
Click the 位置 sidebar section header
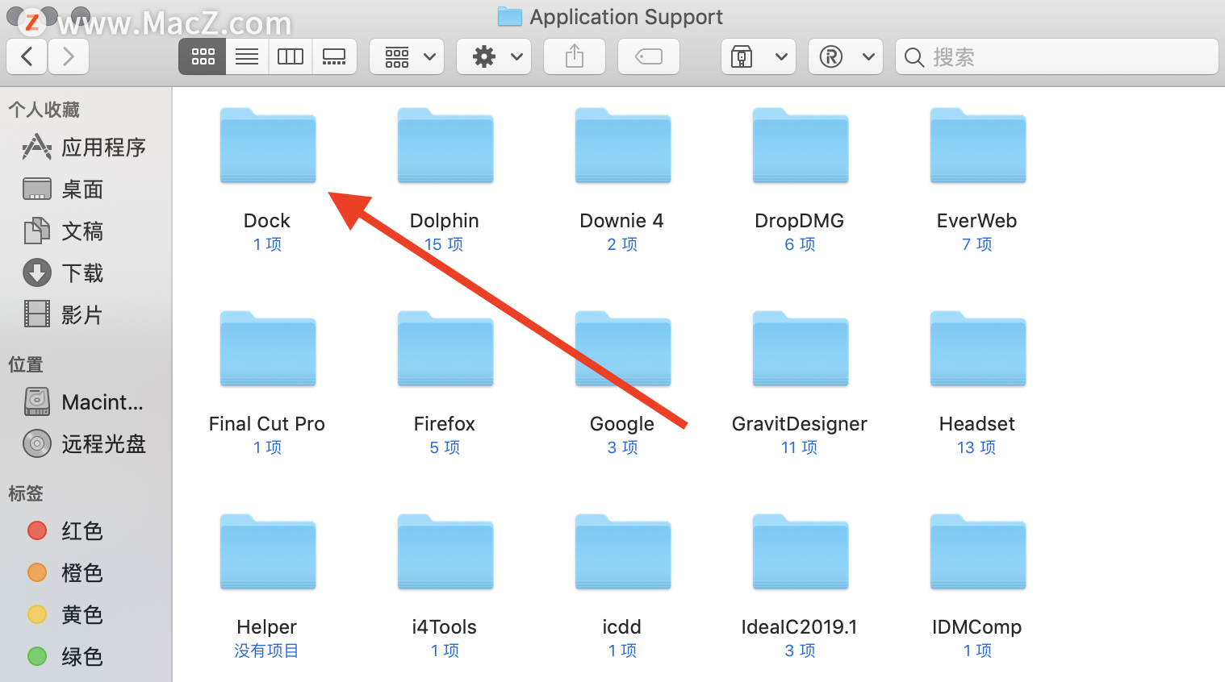click(26, 364)
